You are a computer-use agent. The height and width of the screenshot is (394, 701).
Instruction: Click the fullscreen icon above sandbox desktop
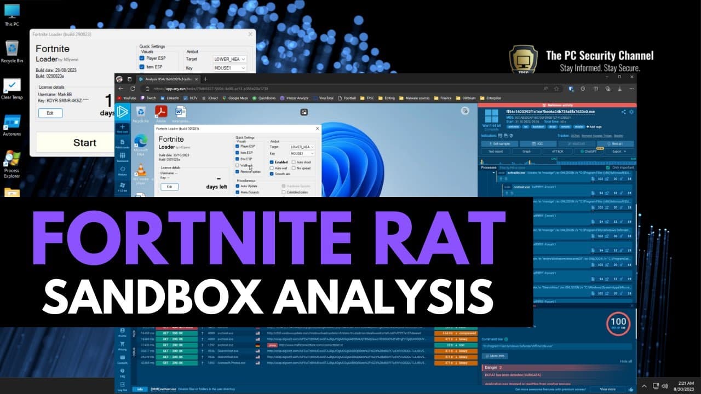304,112
